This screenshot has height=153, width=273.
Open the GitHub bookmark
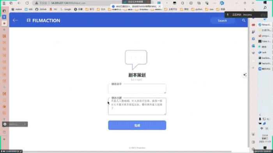point(41,9)
